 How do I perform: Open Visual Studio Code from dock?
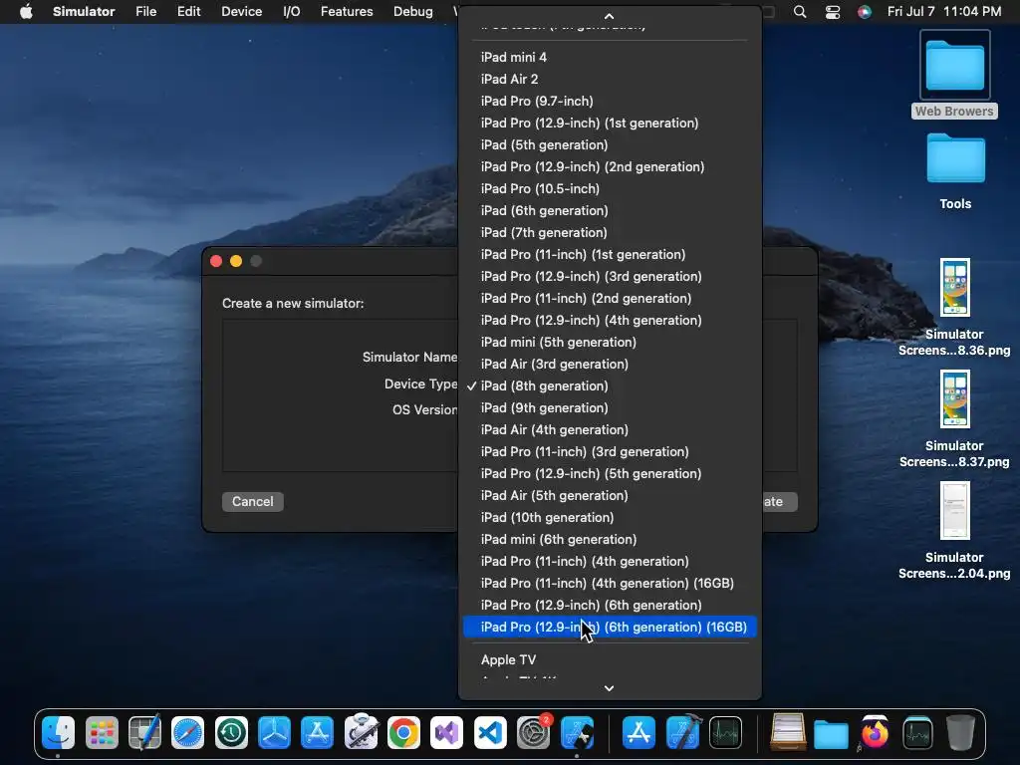tap(490, 733)
